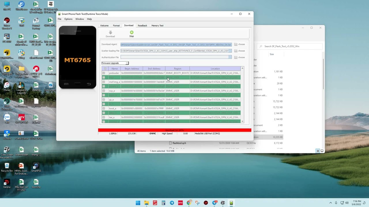Toggle the select-all checkbox in table header

(105, 69)
